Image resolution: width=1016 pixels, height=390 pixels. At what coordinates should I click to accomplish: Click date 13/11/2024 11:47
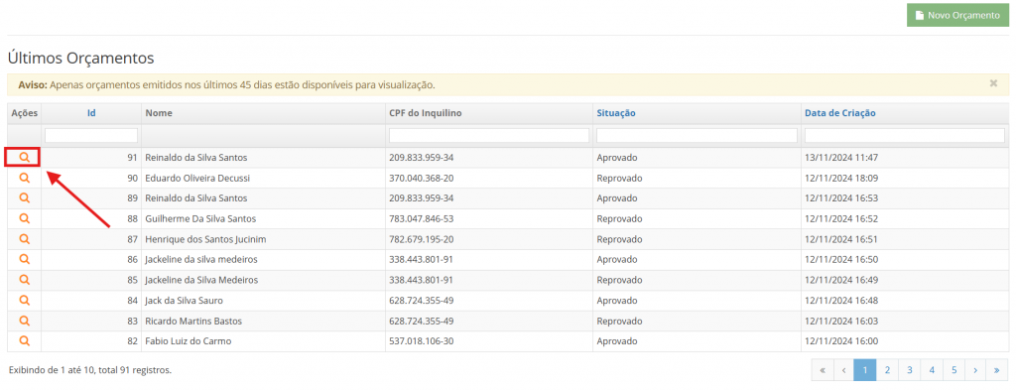[x=841, y=158]
